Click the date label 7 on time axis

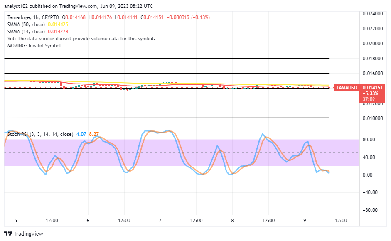(x=160, y=221)
